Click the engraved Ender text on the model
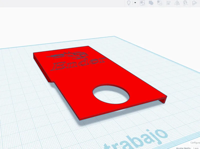The image size is (200, 149). 78,64
